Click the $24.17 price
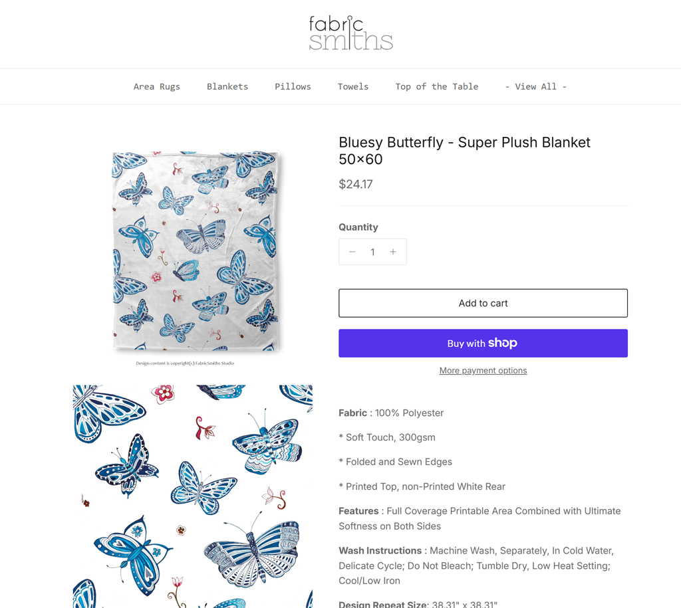 356,184
